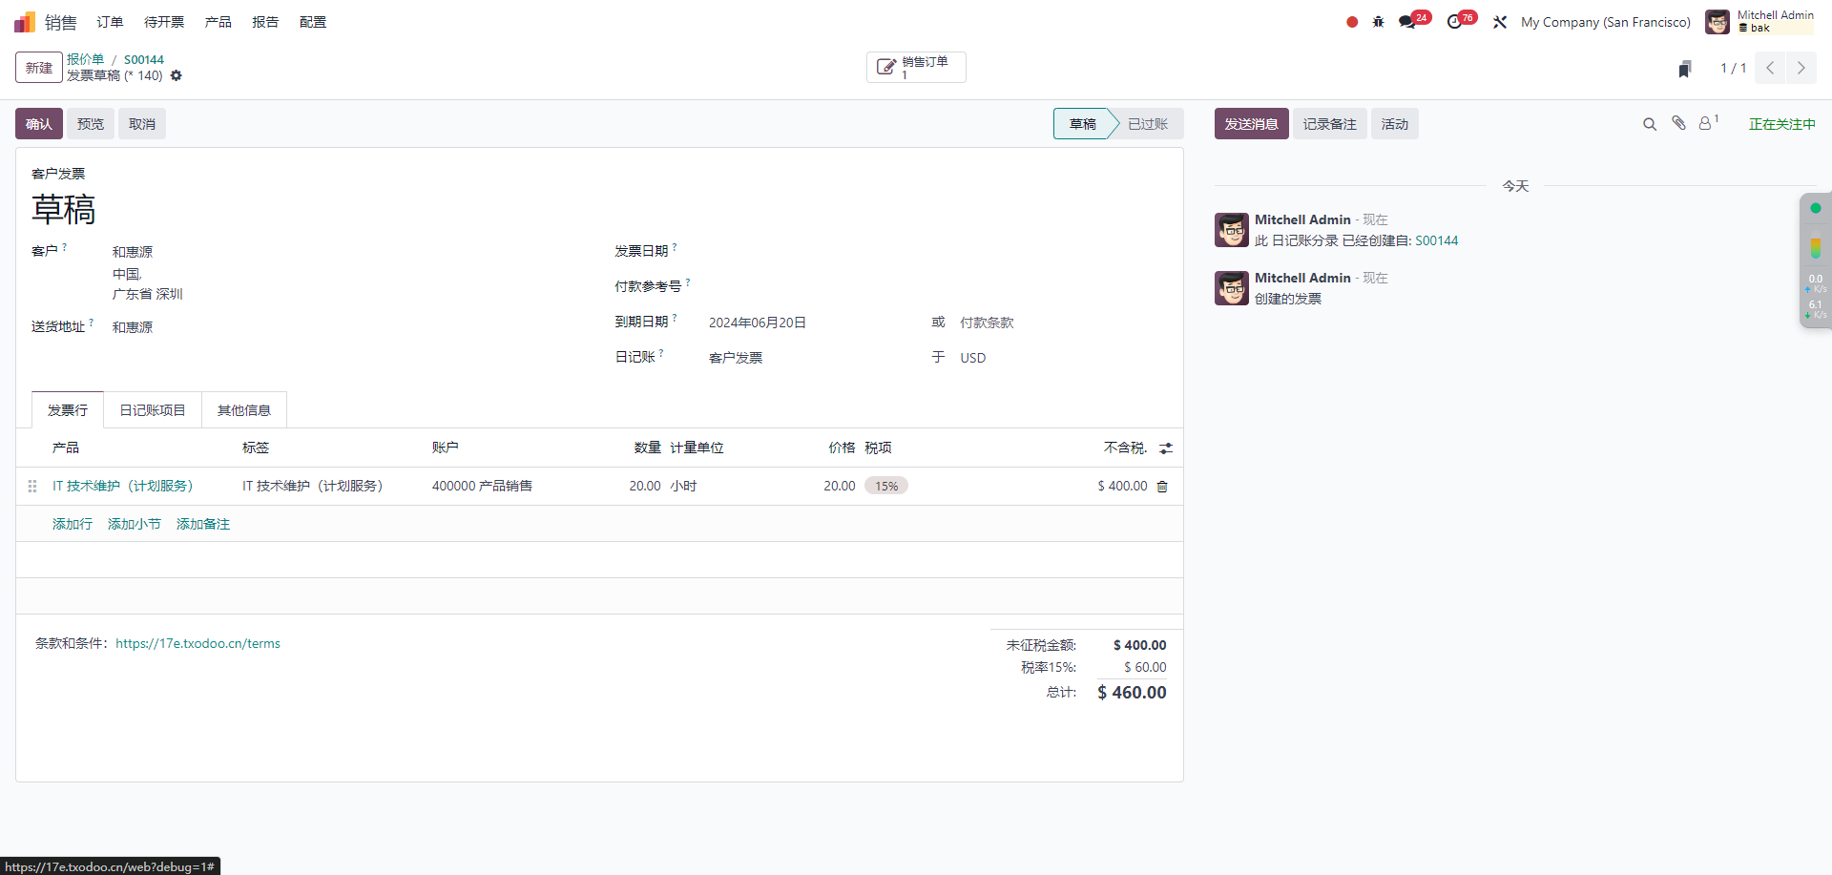The width and height of the screenshot is (1832, 875).
Task: Open the chat messages icon with badge 24
Action: pos(1407,22)
